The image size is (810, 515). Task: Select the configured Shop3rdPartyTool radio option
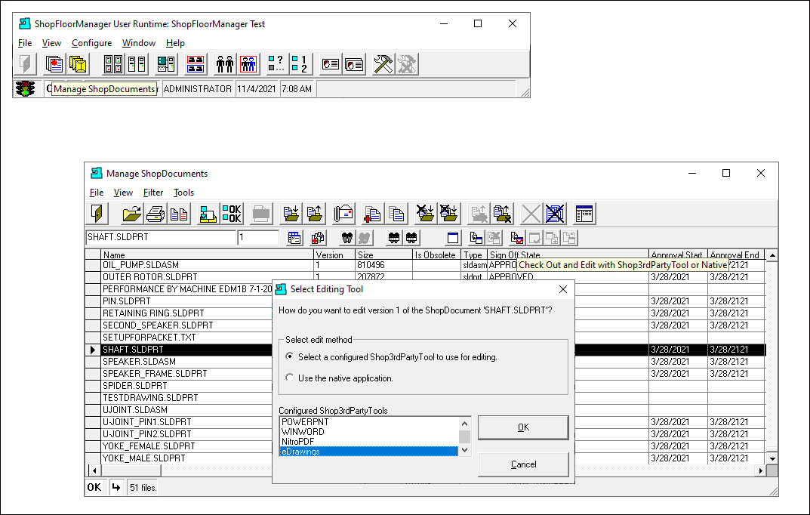pos(290,356)
